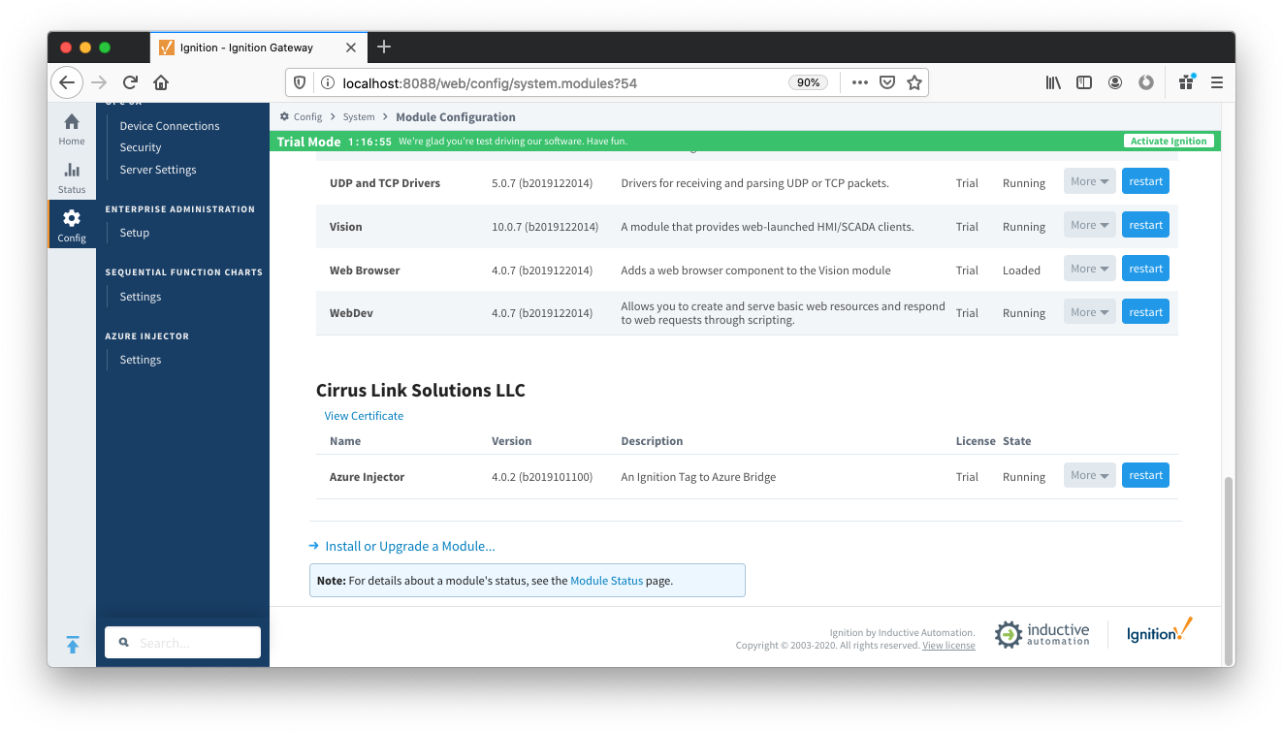The height and width of the screenshot is (732, 1282).
Task: Click the shield tracking protection icon
Action: tap(300, 82)
